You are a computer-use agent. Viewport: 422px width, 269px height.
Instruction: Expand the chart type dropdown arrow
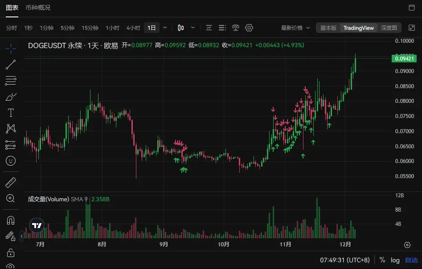193,28
